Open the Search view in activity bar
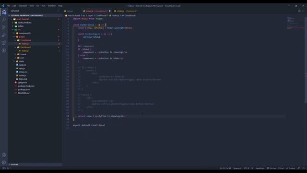This screenshot has width=307, height=173. click(4, 19)
